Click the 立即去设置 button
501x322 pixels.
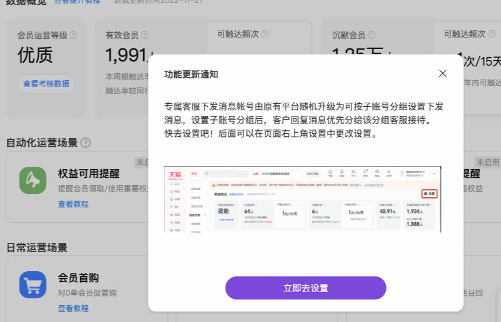[306, 288]
